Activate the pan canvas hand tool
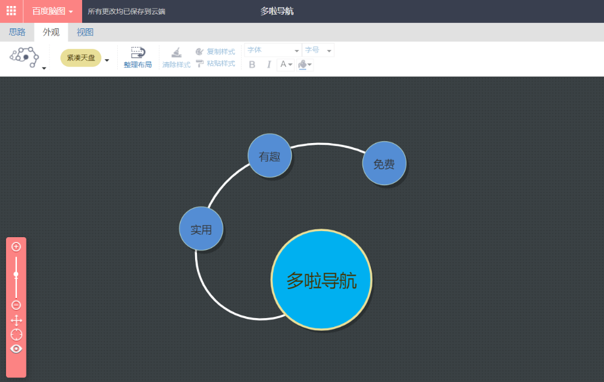Viewport: 604px width, 382px height. click(16, 320)
